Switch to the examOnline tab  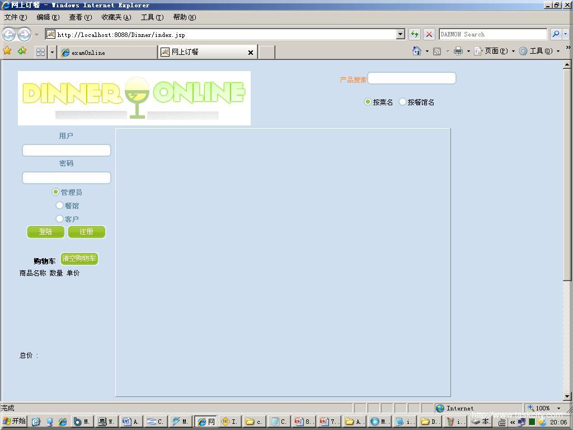click(x=107, y=52)
